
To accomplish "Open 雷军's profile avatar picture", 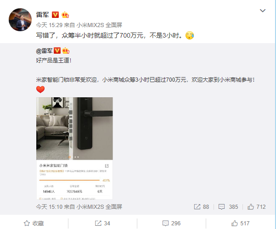I will [20, 20].
